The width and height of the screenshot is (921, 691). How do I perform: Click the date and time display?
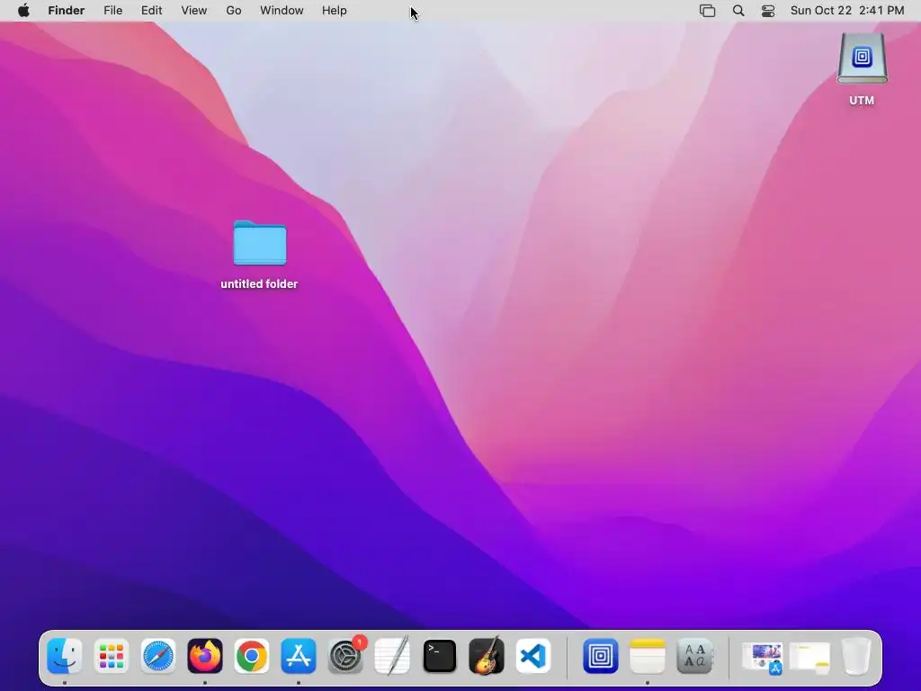coord(847,11)
